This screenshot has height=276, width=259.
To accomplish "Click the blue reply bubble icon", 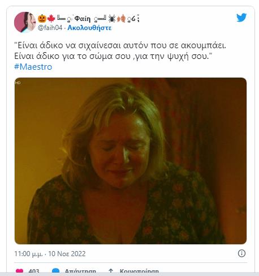I will click(55, 271).
